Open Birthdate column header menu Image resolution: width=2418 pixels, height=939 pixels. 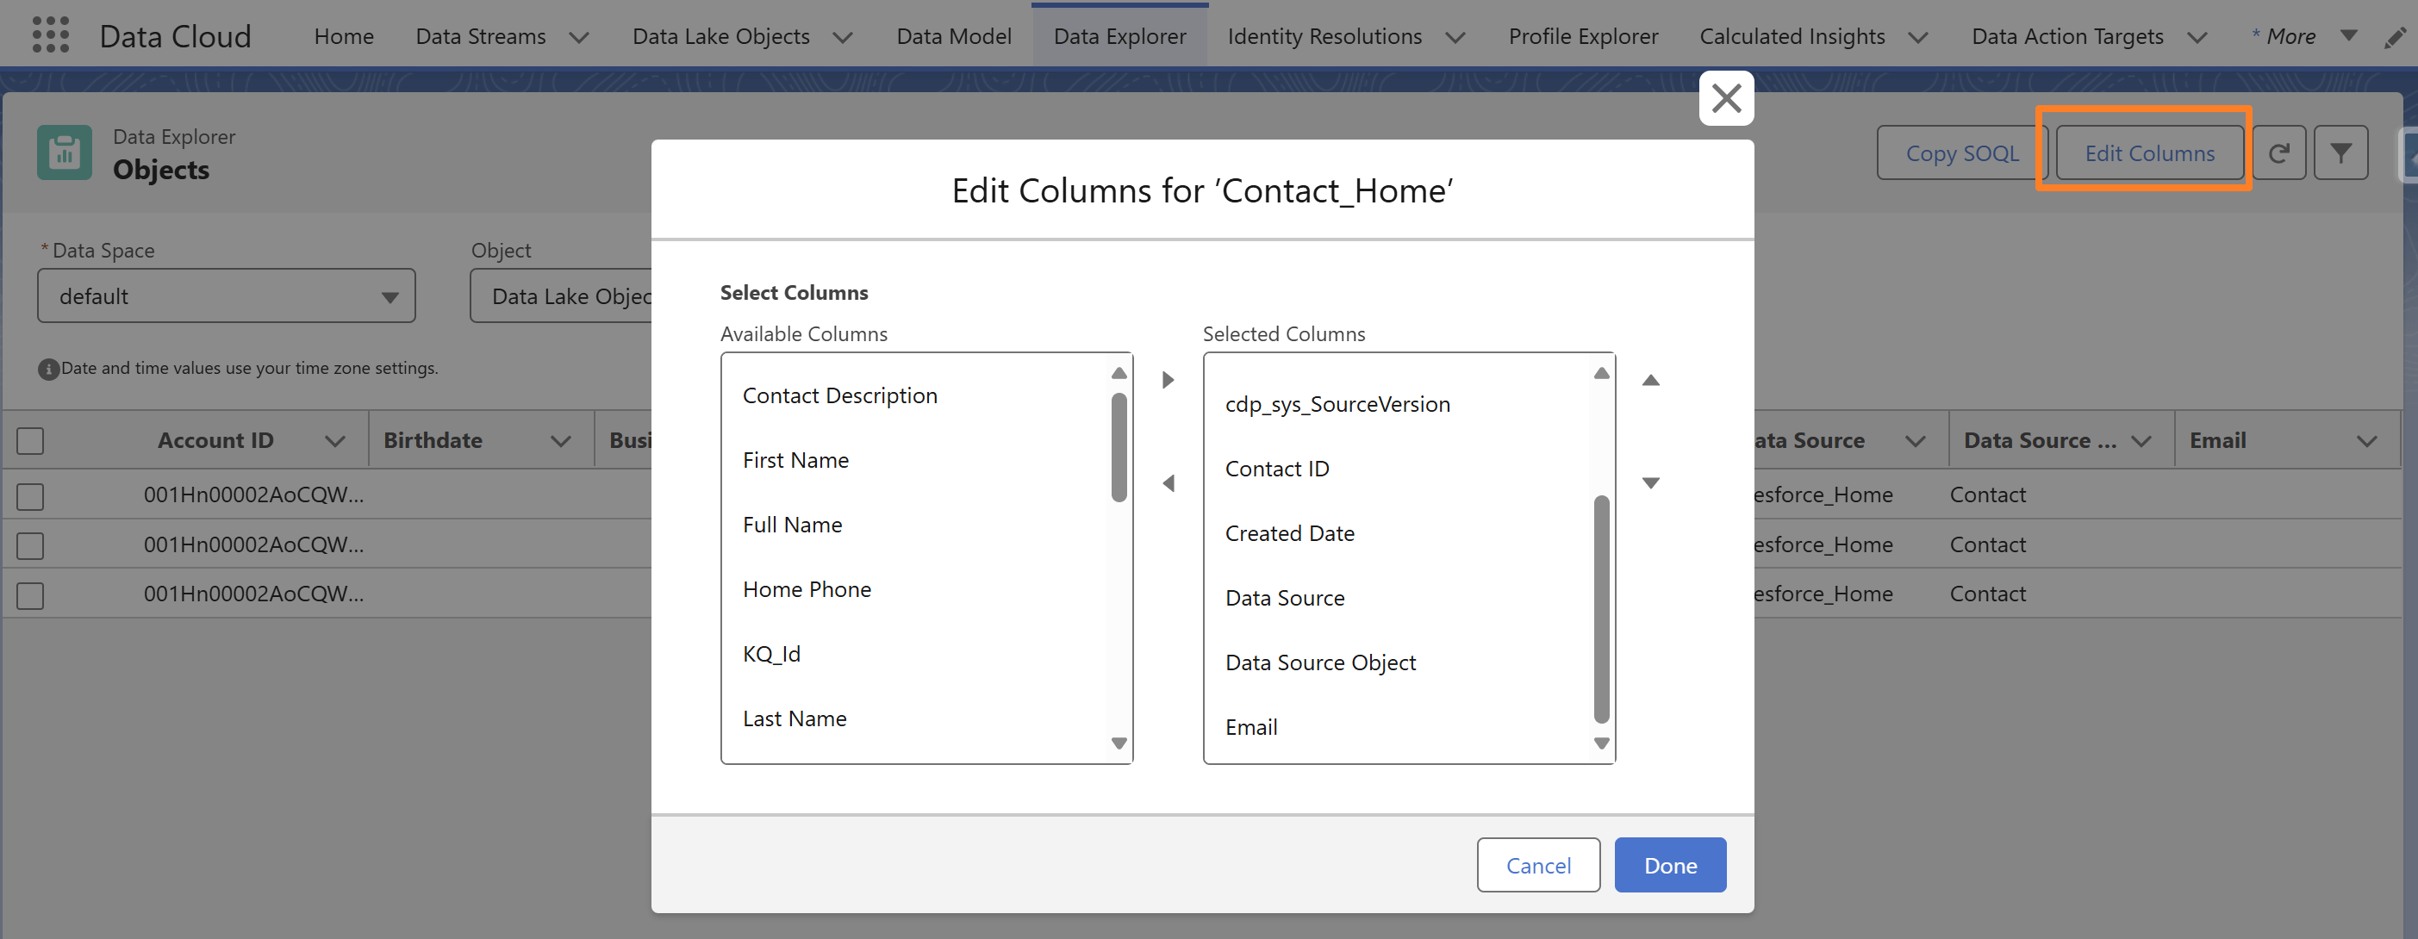click(x=560, y=441)
